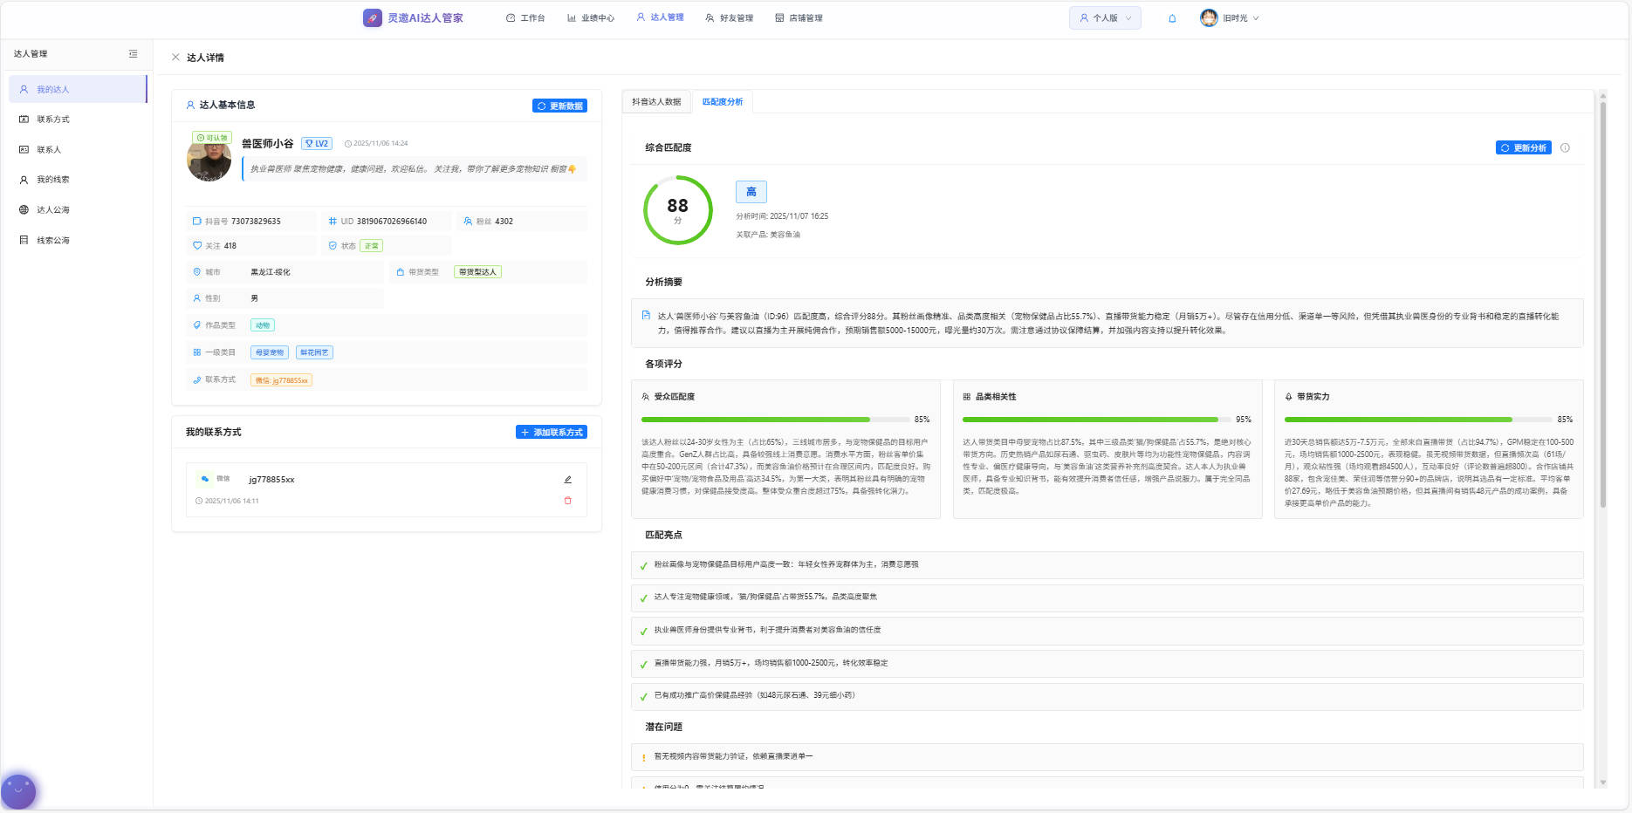Click the 灵邀AI达人管家 logo icon
Image resolution: width=1632 pixels, height=813 pixels.
click(373, 18)
